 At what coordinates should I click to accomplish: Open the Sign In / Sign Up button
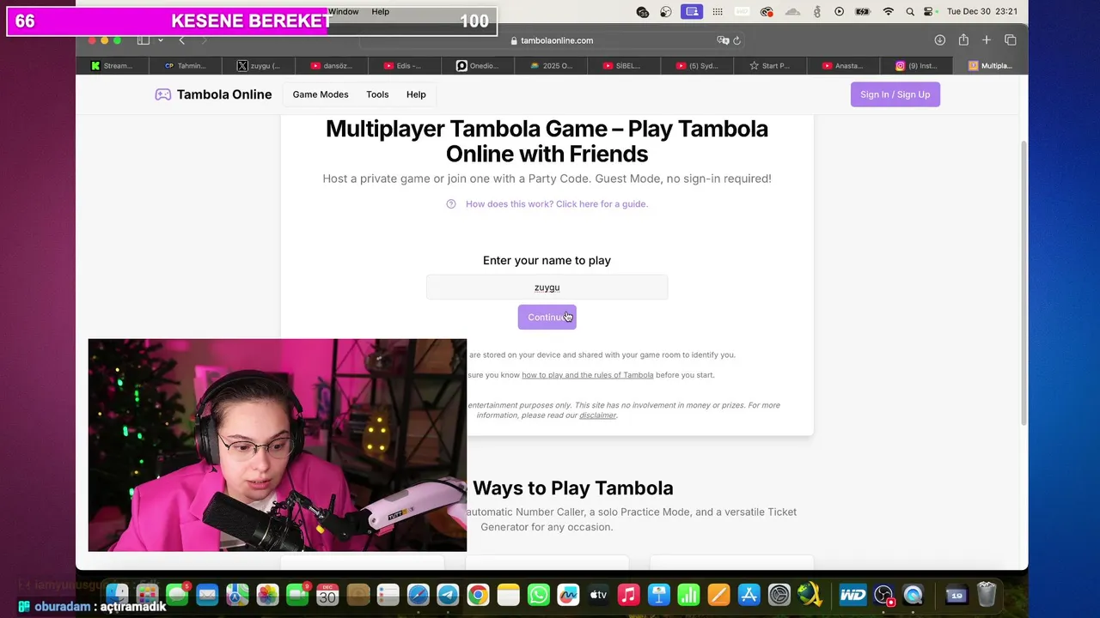tap(895, 94)
